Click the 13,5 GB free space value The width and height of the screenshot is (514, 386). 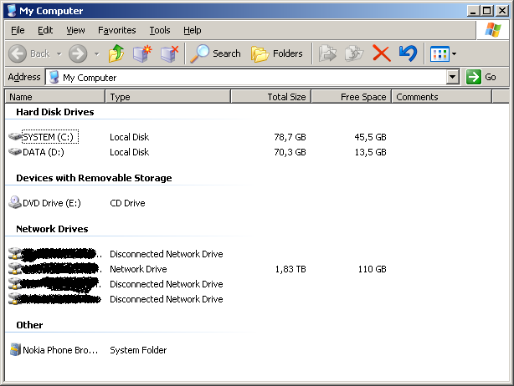click(370, 152)
